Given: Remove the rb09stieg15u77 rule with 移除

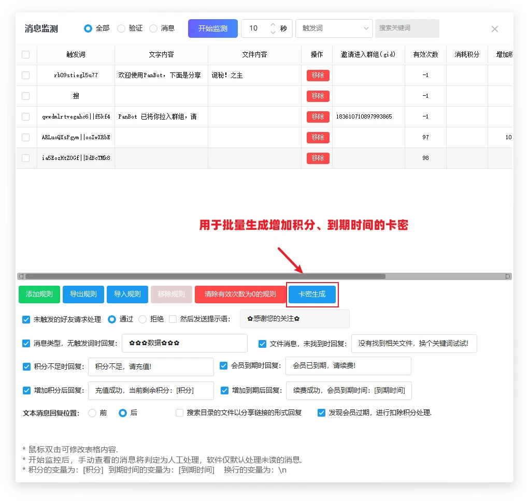Looking at the screenshot, I should tap(318, 76).
